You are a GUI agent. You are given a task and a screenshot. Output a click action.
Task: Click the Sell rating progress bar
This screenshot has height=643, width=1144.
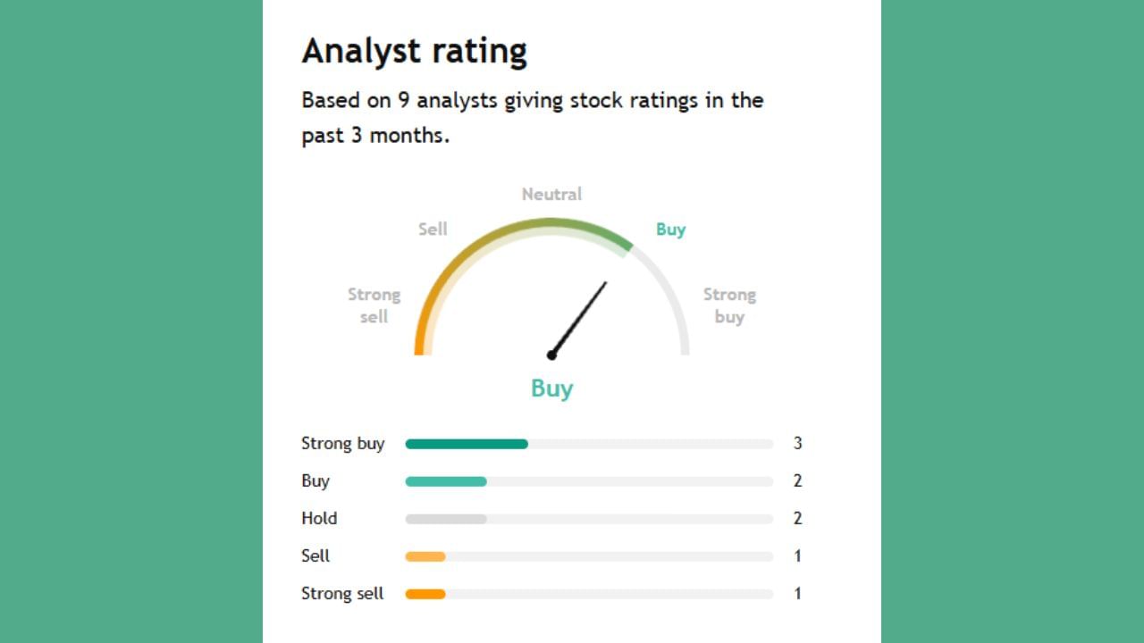[425, 556]
